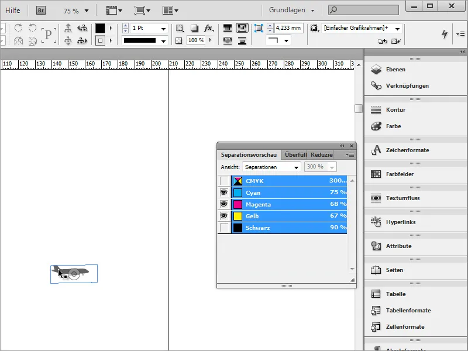Hide the Magenta separation plate
This screenshot has width=468, height=351.
click(224, 204)
